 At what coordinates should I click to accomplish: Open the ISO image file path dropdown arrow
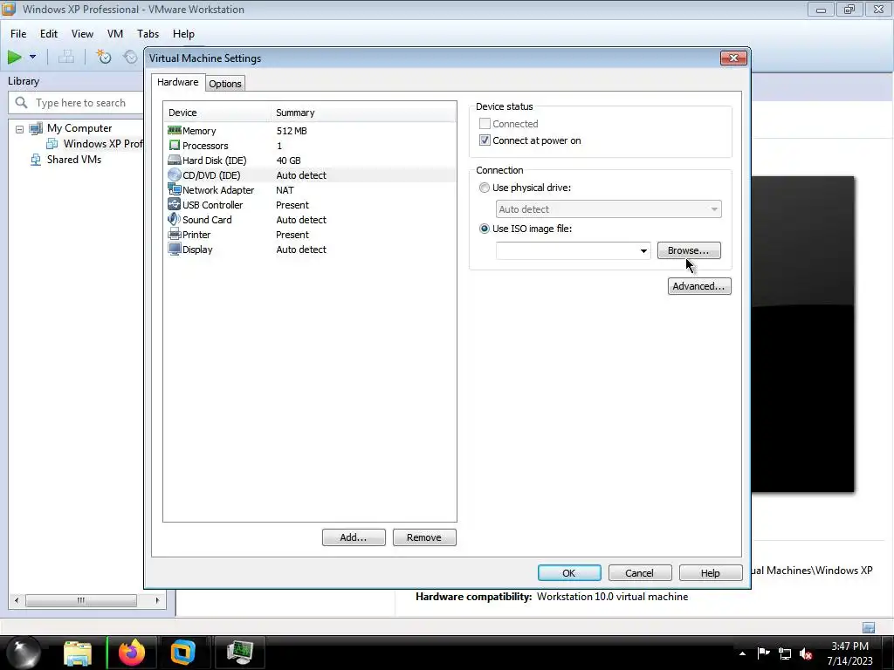click(643, 250)
